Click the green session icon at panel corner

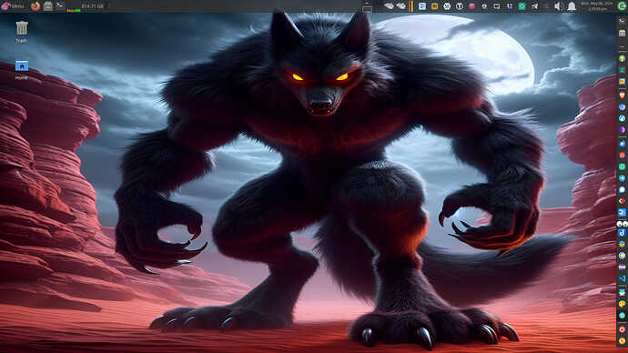coord(622,6)
